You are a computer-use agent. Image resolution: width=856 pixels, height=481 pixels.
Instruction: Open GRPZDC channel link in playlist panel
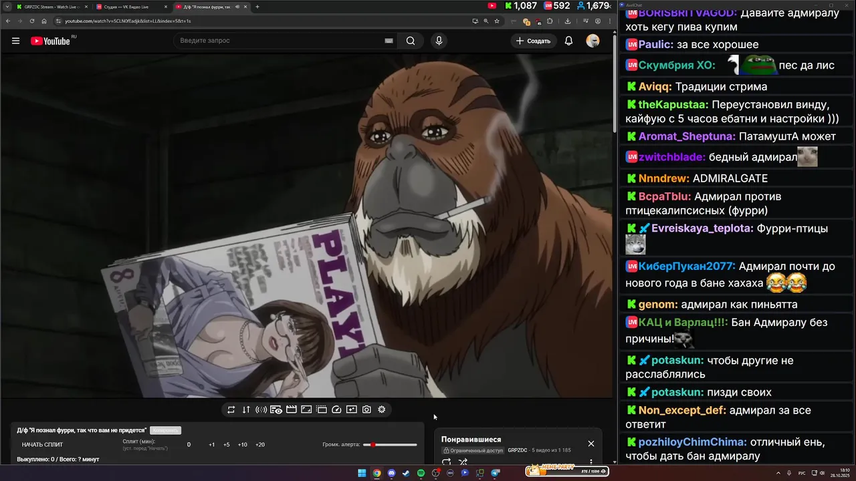pyautogui.click(x=518, y=450)
